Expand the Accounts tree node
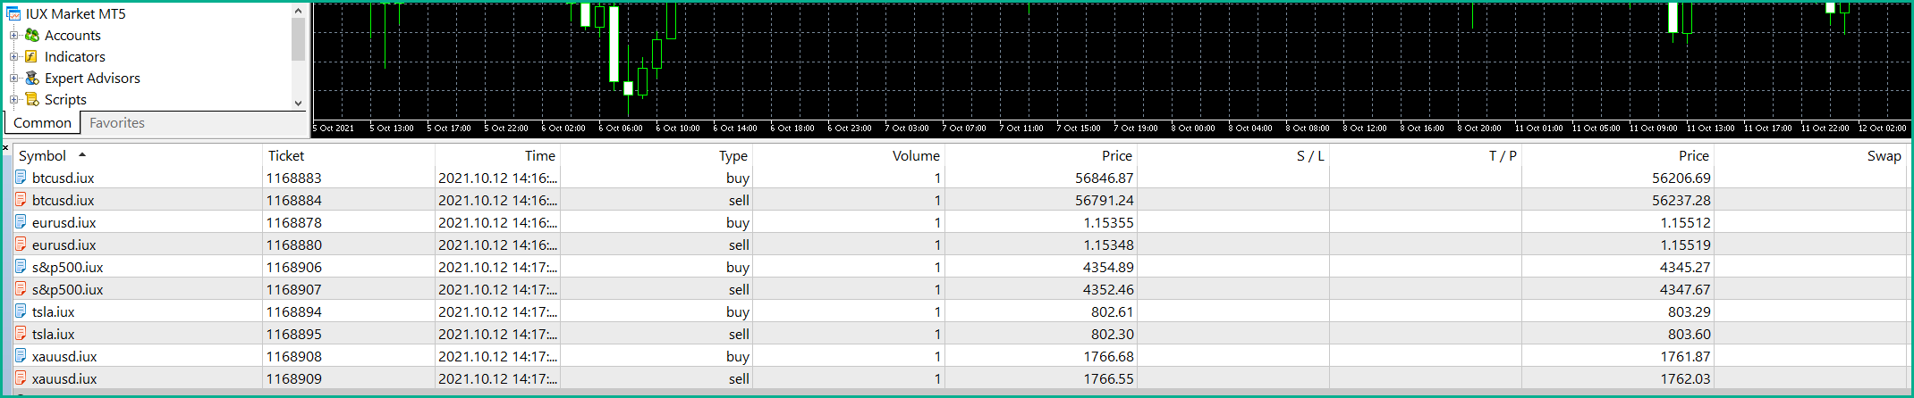Image resolution: width=1914 pixels, height=398 pixels. click(x=13, y=35)
